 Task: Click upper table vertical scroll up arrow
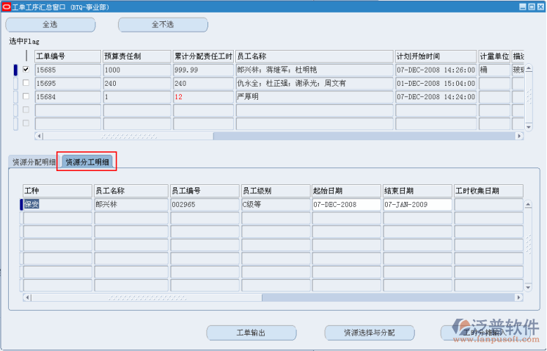click(529, 68)
